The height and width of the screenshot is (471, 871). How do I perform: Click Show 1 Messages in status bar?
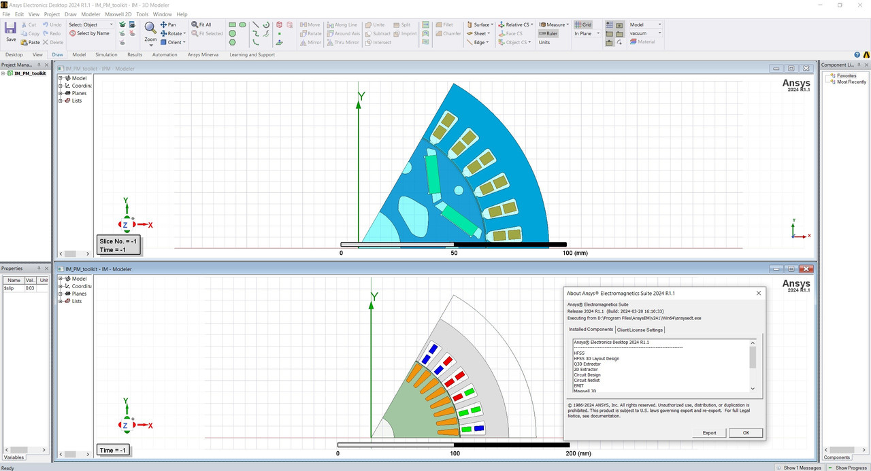(798, 468)
